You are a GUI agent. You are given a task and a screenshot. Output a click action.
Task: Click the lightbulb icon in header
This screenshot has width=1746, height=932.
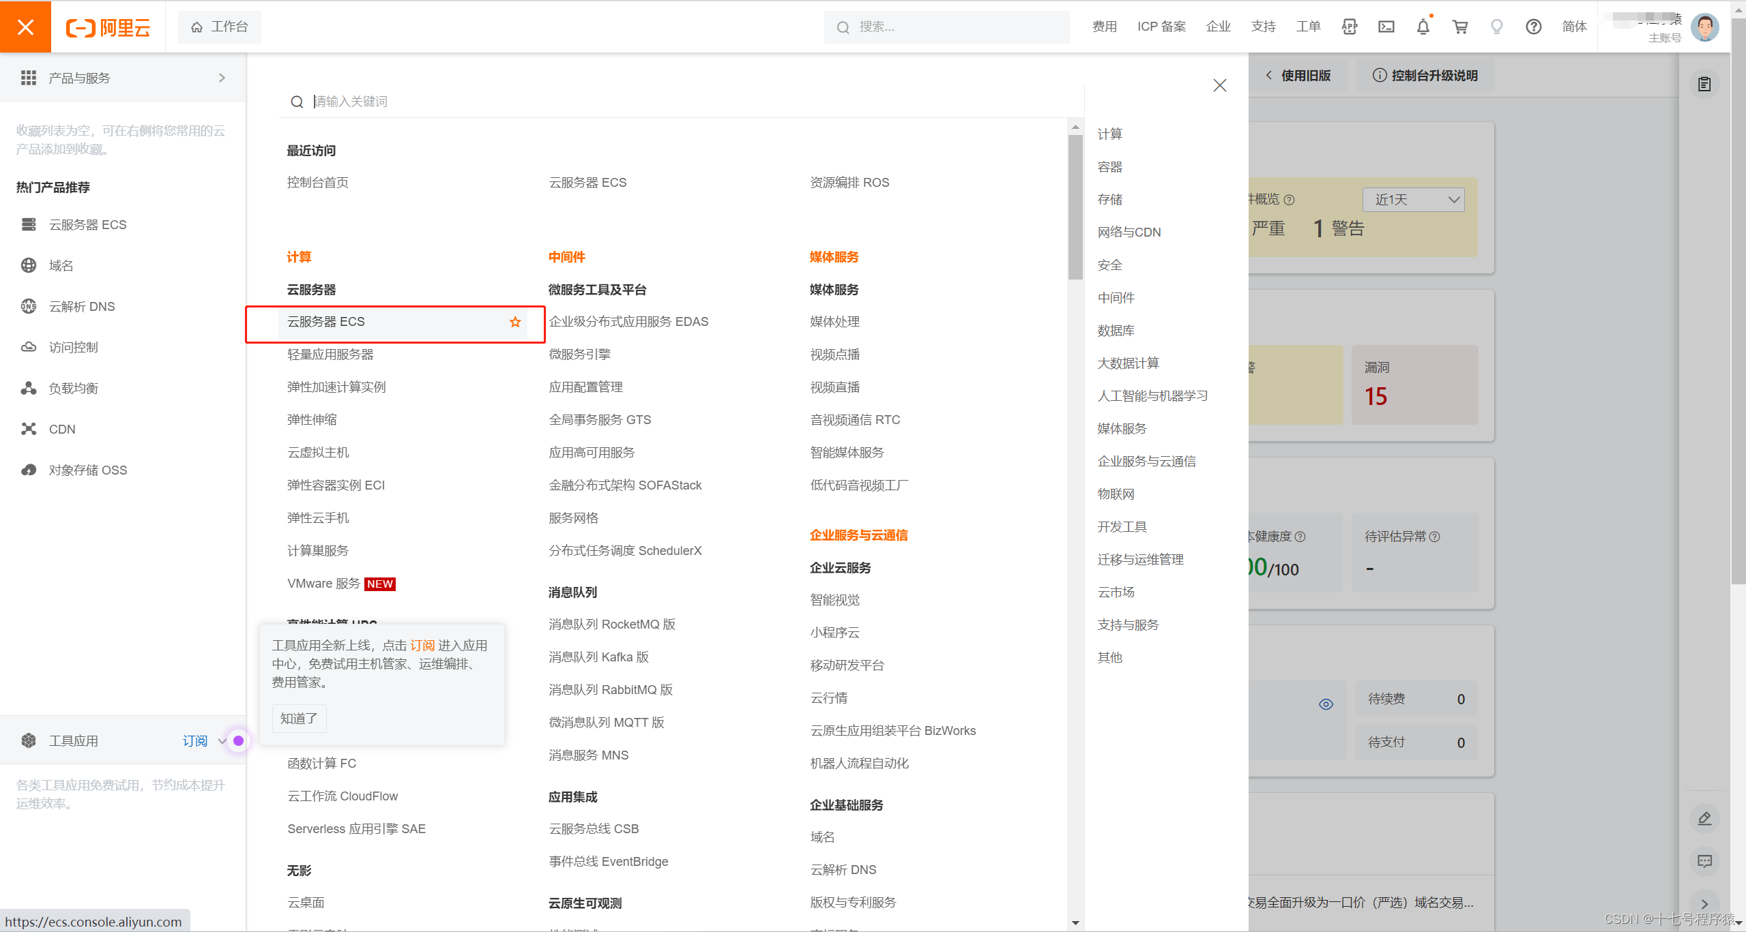click(x=1496, y=27)
